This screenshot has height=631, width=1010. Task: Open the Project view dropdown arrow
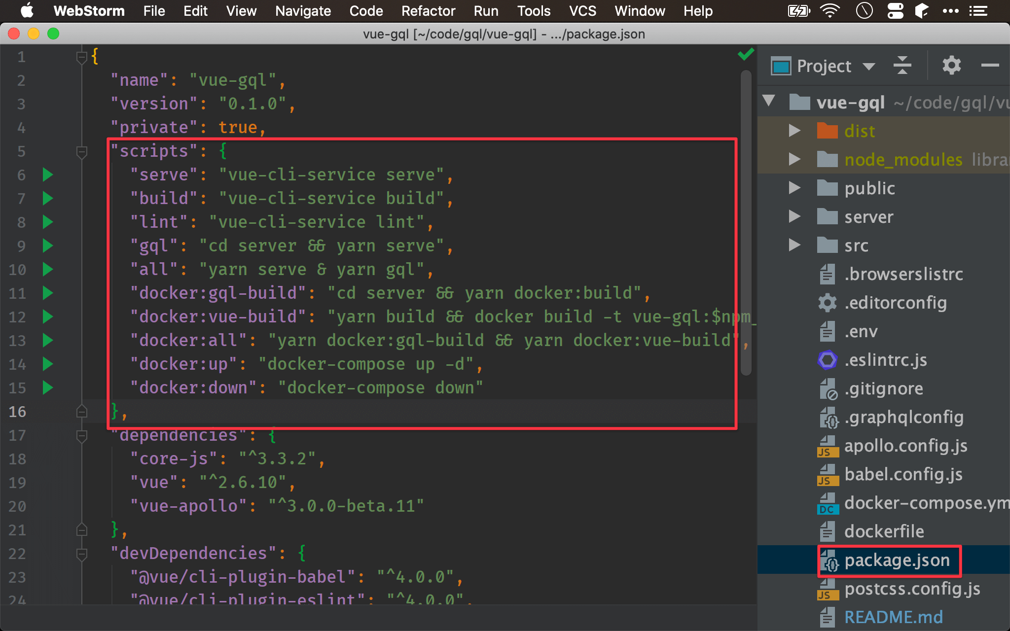click(869, 66)
